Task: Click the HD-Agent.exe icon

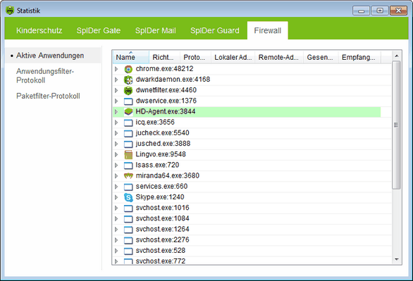Action: 128,112
